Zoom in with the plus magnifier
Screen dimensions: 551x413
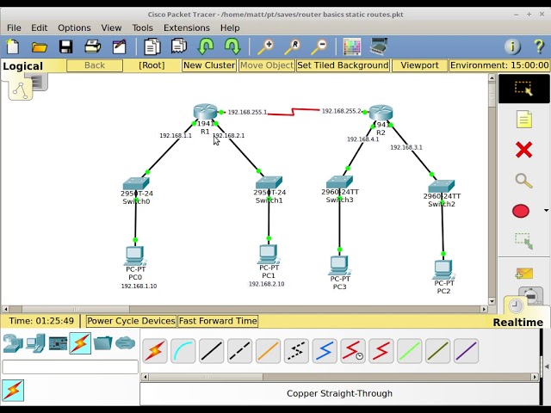click(266, 46)
